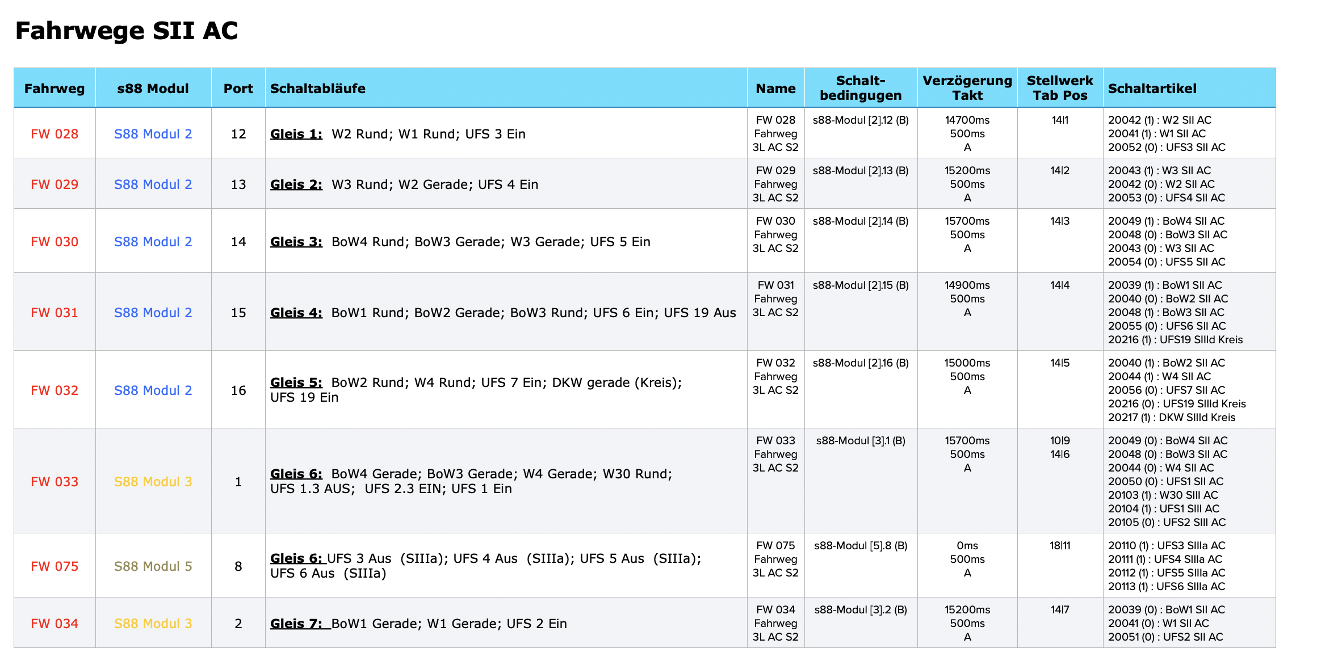The image size is (1317, 665).
Task: Open the FW 075 link
Action: pyautogui.click(x=54, y=566)
